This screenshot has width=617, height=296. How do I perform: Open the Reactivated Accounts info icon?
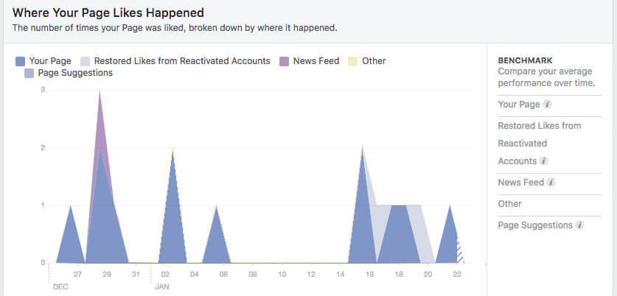point(543,161)
